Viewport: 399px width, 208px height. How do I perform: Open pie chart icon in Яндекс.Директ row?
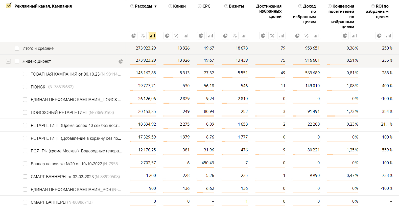tap(121, 61)
